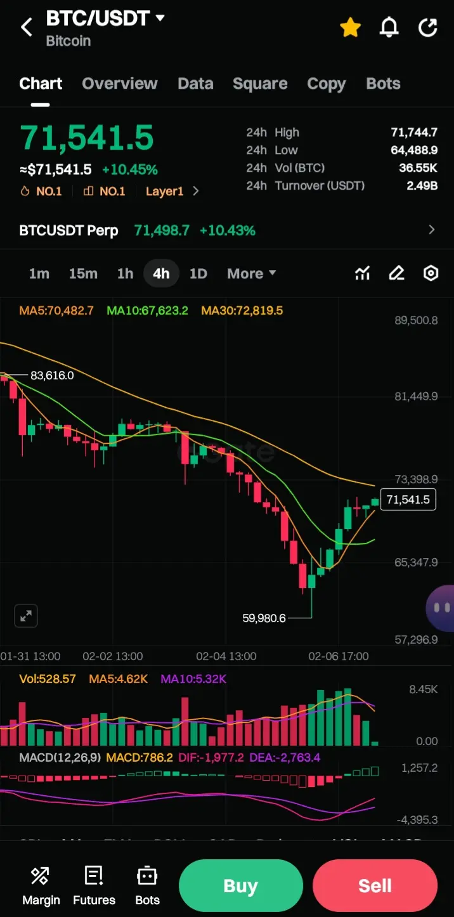454x917 pixels.
Task: Tap the second NO.1 ranking badge
Action: point(104,191)
